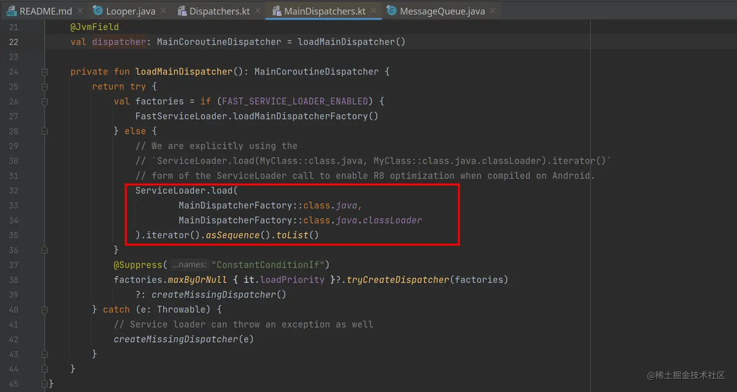Click the fold end marker at line 44
Viewport: 737px width, 392px height.
click(45, 369)
